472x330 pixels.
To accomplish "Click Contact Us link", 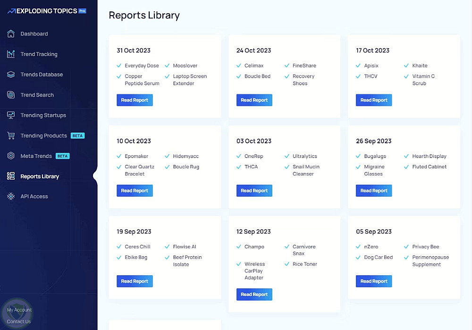I will click(x=19, y=321).
